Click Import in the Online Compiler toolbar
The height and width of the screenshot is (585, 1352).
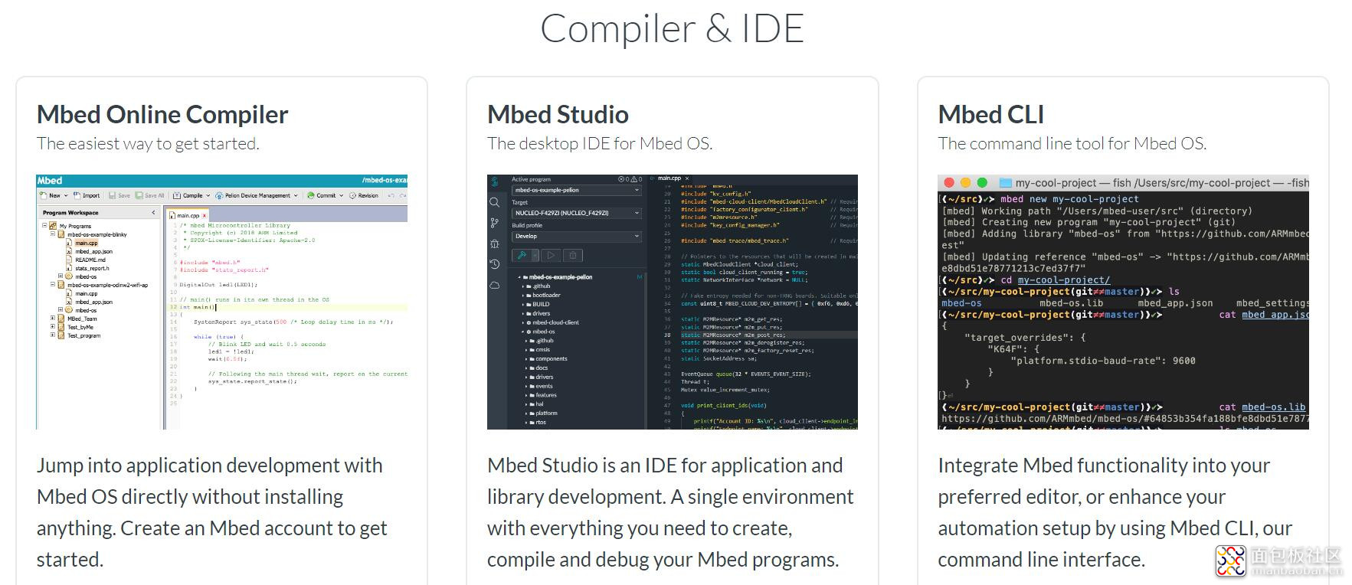click(x=86, y=195)
